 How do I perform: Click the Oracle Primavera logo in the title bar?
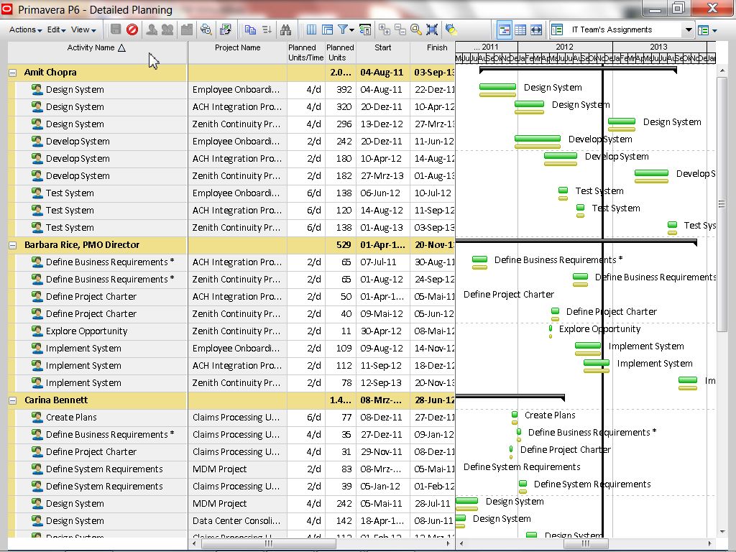tap(7, 9)
